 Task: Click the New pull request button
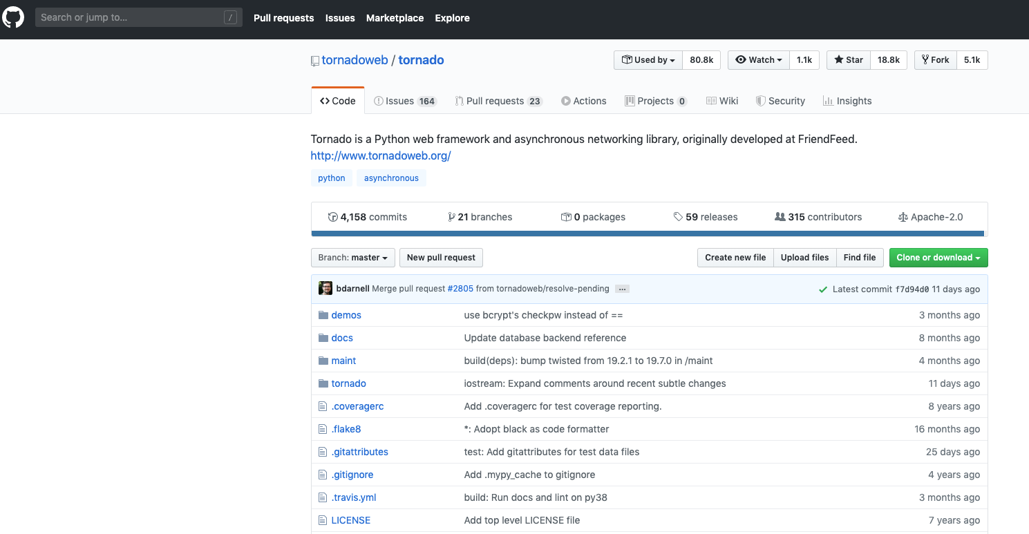pyautogui.click(x=441, y=258)
